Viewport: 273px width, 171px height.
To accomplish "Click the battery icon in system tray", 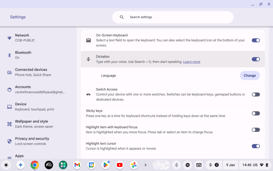I will 267,165.
